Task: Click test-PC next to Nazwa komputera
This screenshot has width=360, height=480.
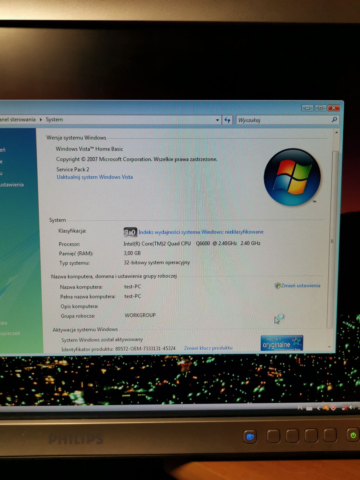Action: (132, 287)
